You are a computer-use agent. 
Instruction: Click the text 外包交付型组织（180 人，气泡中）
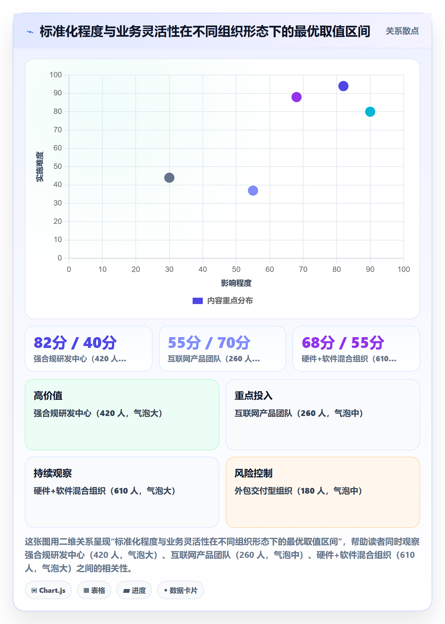[298, 491]
